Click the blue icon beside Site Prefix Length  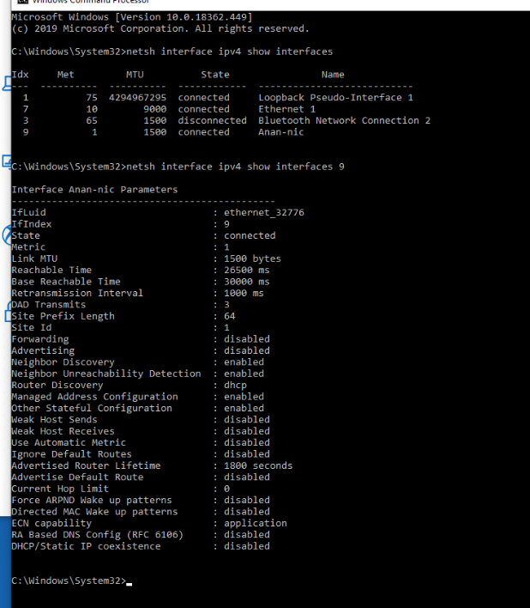pyautogui.click(x=8, y=313)
